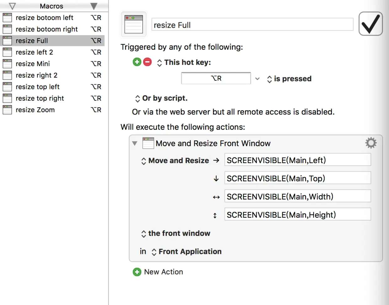Select the 'resize top left' macro
Viewport: 389px width, 305px height.
click(x=38, y=87)
